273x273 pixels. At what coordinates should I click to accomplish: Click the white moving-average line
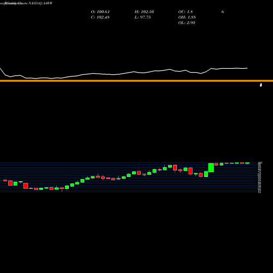tap(124, 74)
